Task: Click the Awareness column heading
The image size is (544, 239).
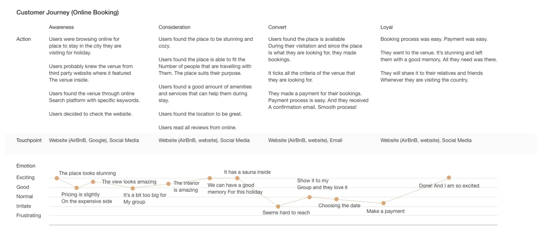Action: click(x=61, y=27)
